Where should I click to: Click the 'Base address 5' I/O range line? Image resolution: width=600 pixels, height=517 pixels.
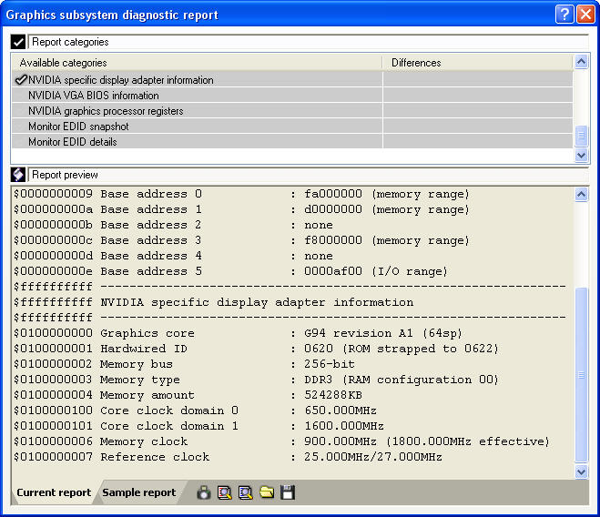tap(230, 271)
